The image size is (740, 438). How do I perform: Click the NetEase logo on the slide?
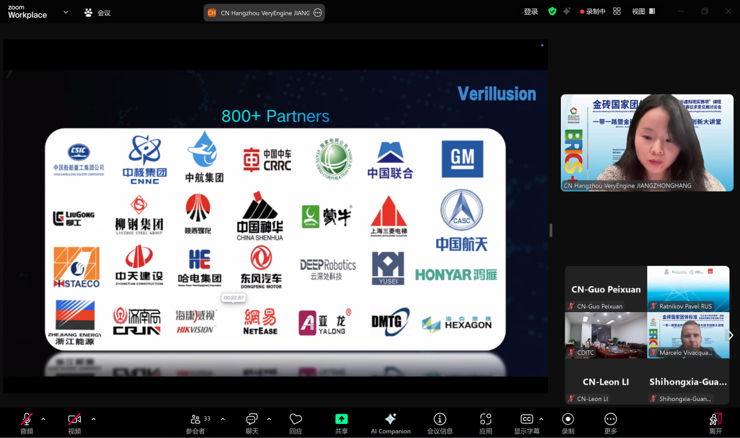[260, 322]
